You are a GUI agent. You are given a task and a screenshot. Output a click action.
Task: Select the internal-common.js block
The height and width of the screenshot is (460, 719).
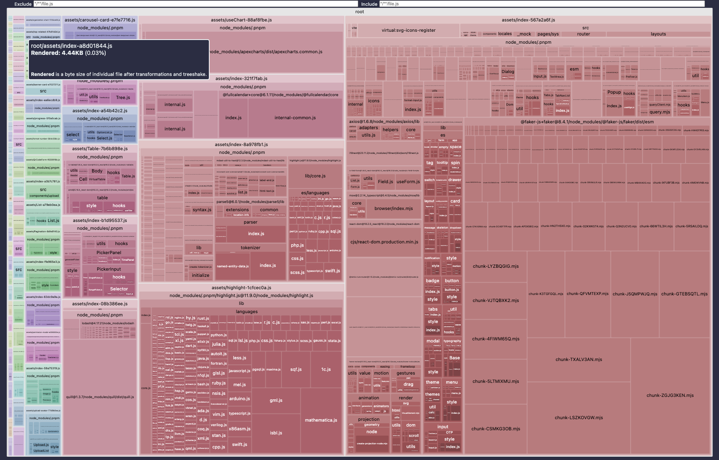tap(295, 118)
